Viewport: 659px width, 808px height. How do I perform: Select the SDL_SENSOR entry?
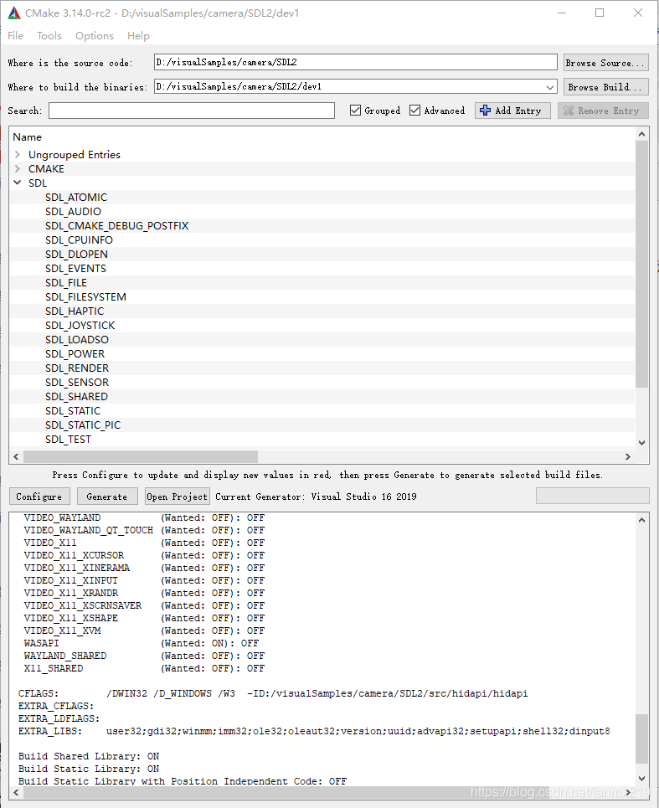(77, 383)
